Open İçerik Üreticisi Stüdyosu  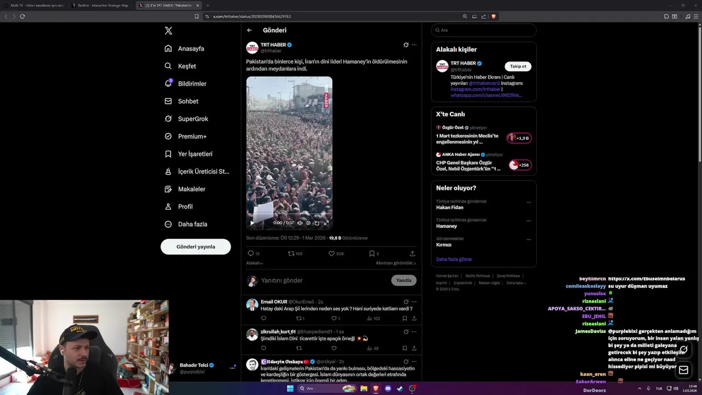coord(197,171)
